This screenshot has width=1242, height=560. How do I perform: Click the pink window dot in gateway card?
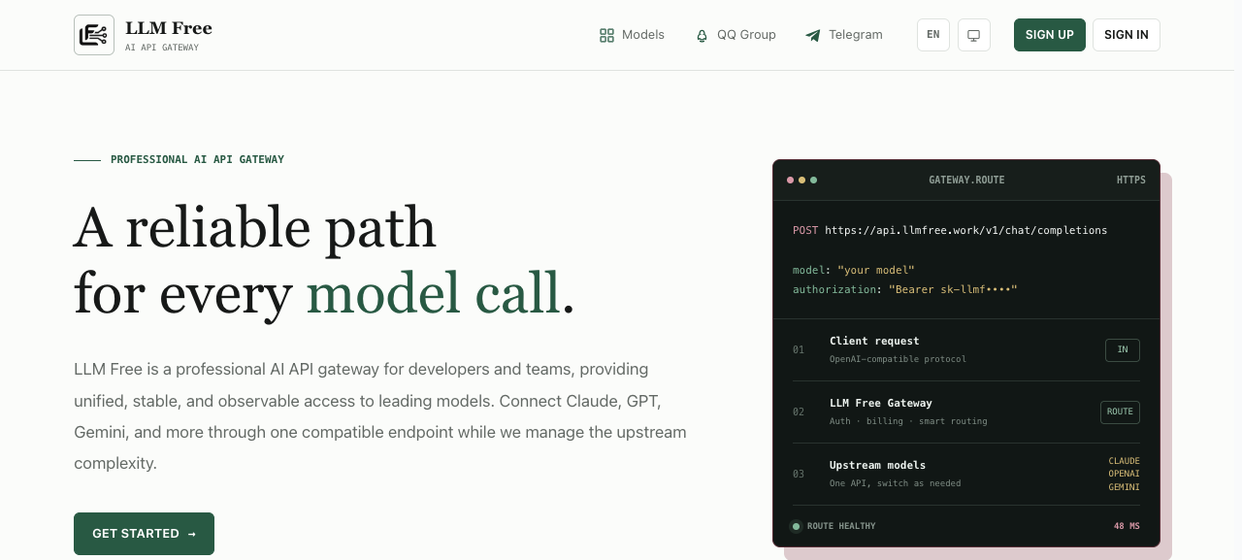pos(791,181)
